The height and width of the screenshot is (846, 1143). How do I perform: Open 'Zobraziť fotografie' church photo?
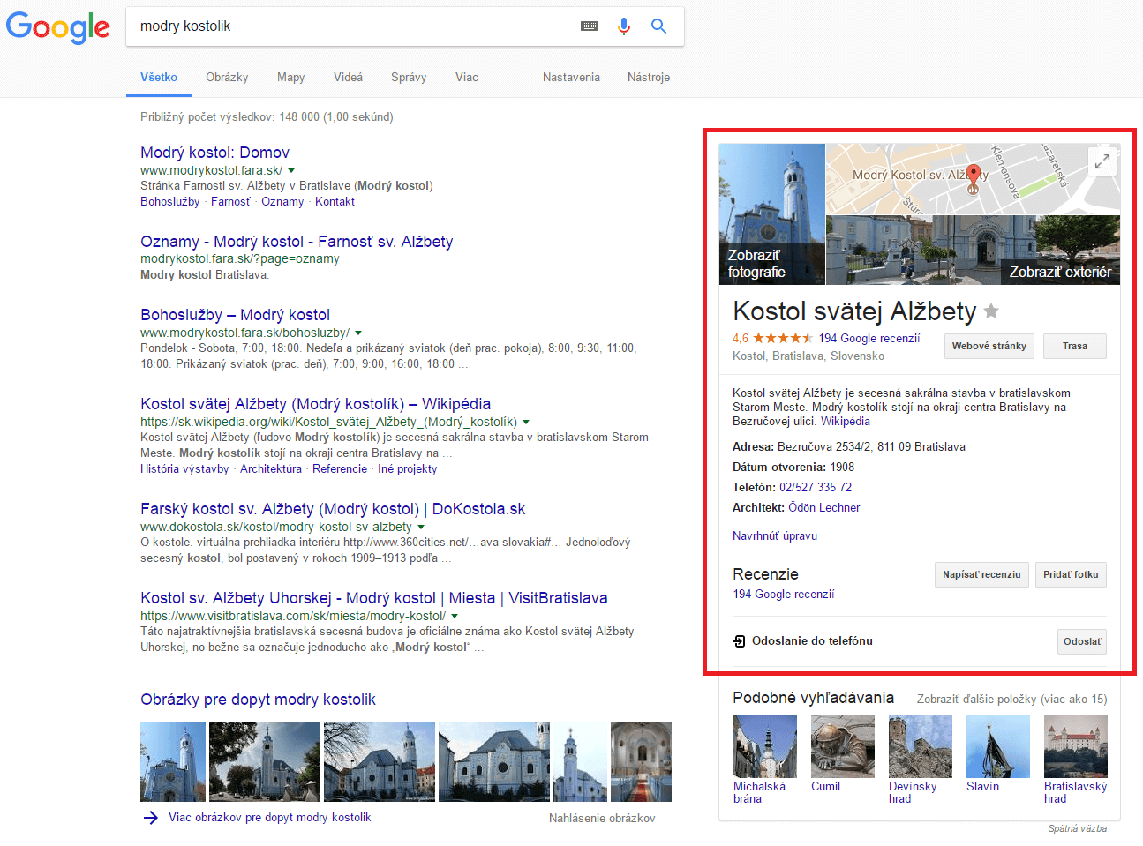(772, 214)
